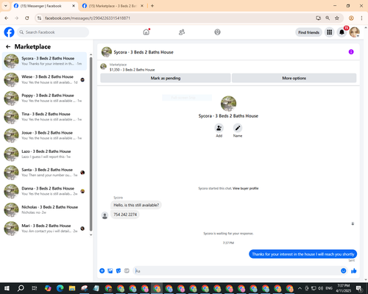View site information icon in address bar
This screenshot has height=294, width=368.
click(x=39, y=18)
